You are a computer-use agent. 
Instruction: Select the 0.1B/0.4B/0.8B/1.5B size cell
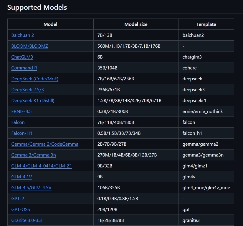[x=136, y=198]
